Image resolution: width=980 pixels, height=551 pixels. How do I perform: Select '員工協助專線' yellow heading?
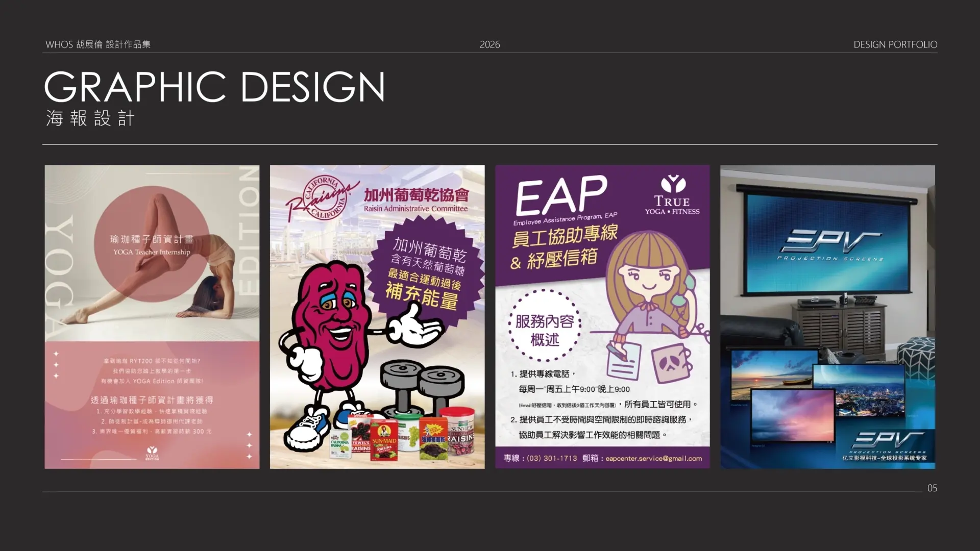565,236
